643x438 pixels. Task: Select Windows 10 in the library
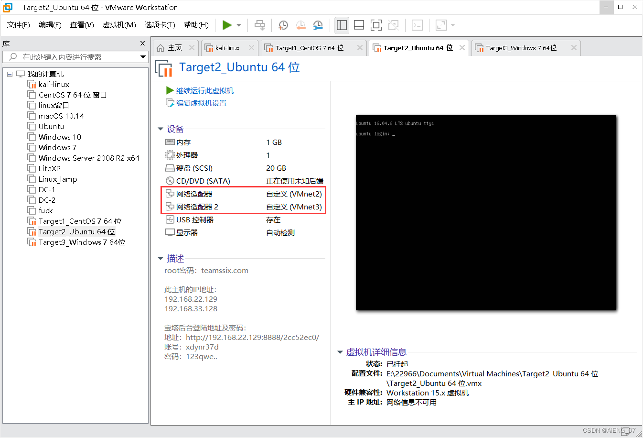60,137
